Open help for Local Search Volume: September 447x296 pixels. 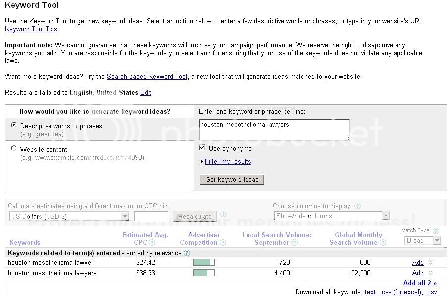pyautogui.click(x=295, y=243)
